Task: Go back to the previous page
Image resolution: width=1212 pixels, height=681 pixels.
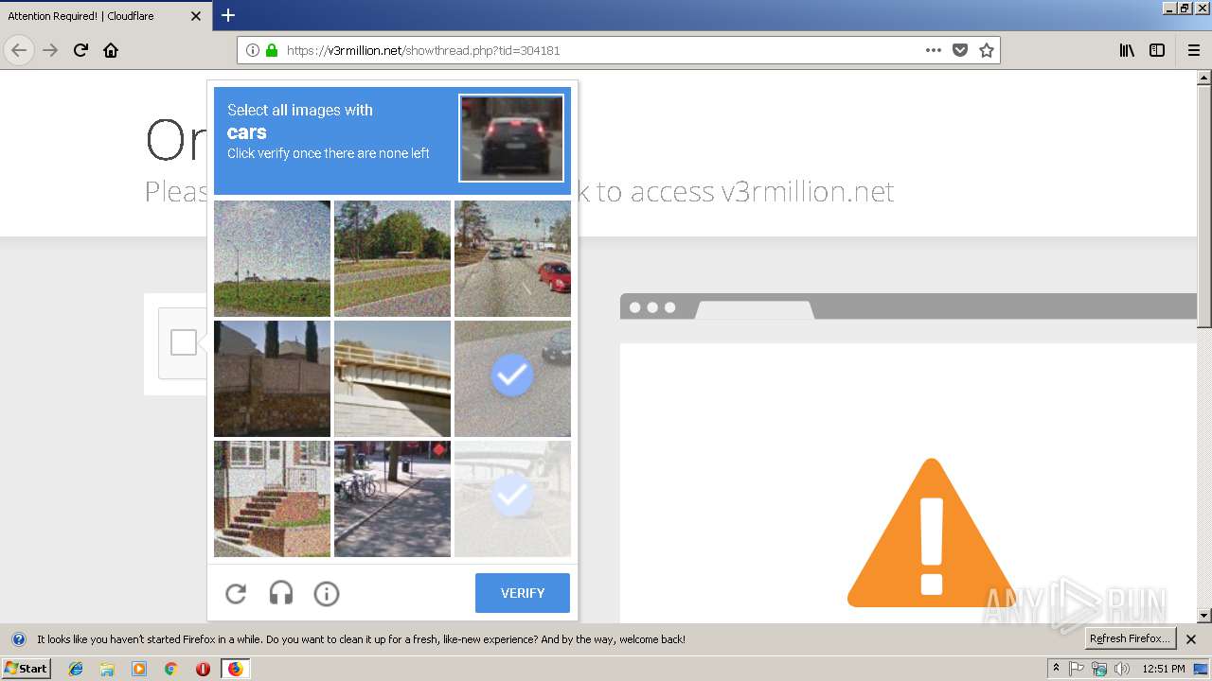Action: pos(19,50)
